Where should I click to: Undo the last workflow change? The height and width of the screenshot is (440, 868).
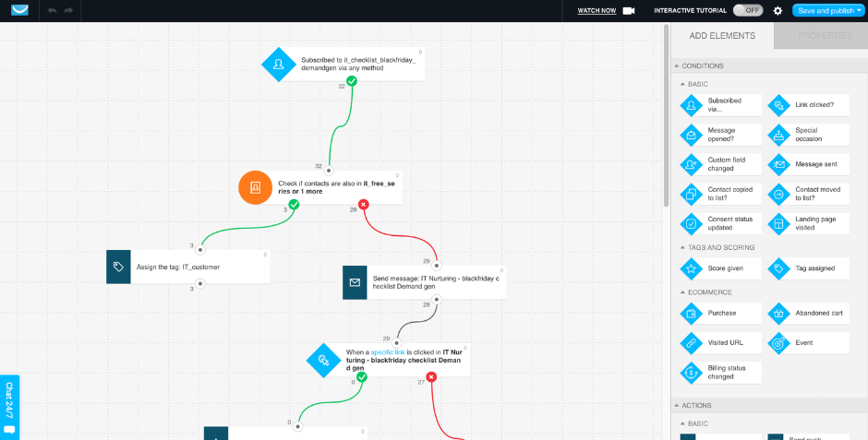pyautogui.click(x=52, y=10)
